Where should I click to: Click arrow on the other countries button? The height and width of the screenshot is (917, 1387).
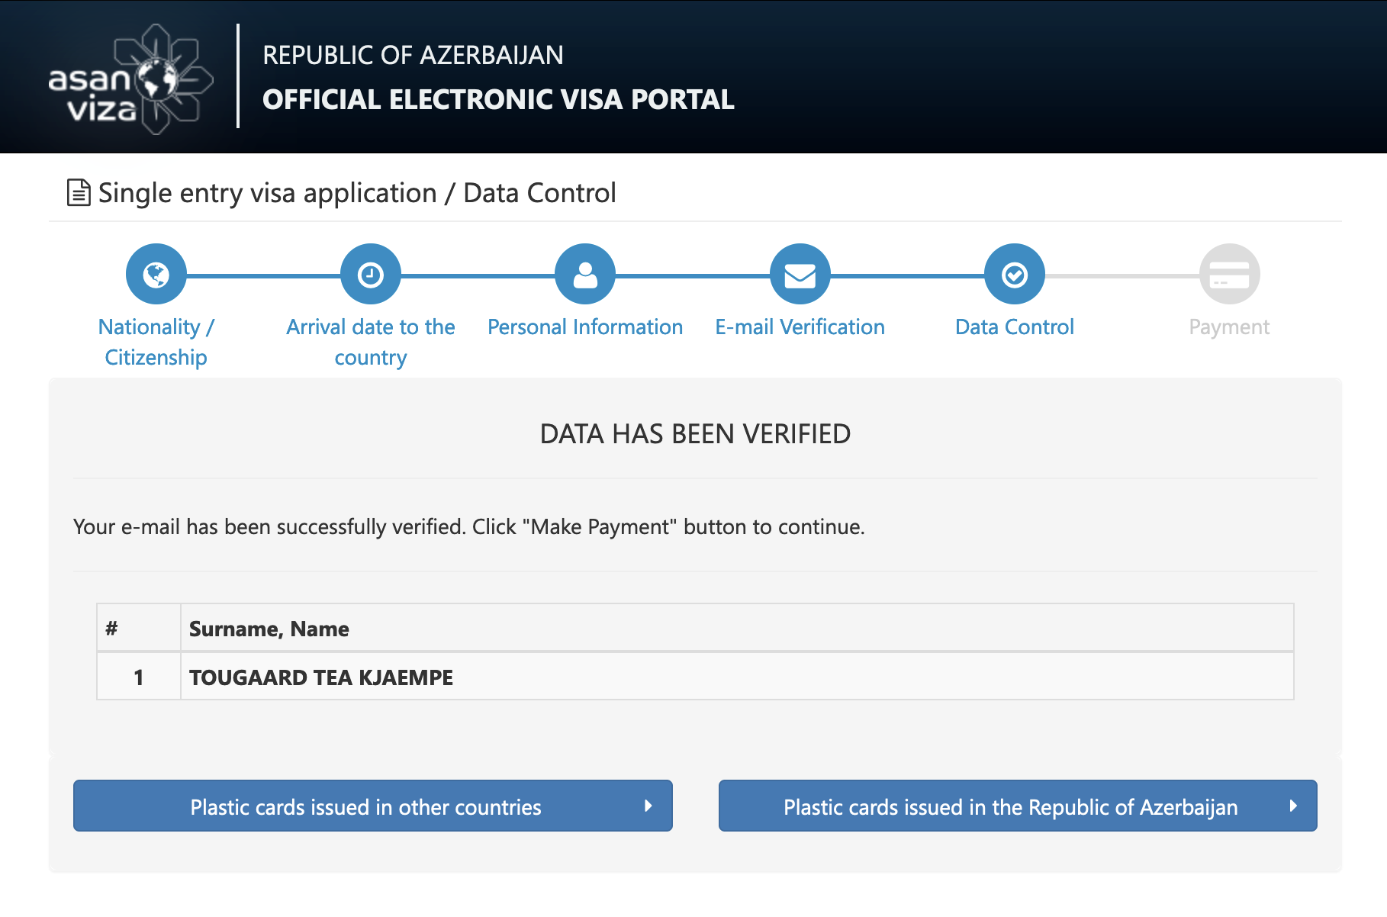click(x=648, y=806)
